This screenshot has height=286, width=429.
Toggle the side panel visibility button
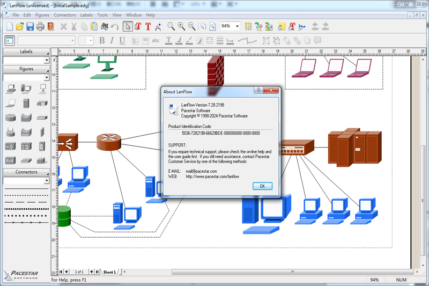point(10,41)
